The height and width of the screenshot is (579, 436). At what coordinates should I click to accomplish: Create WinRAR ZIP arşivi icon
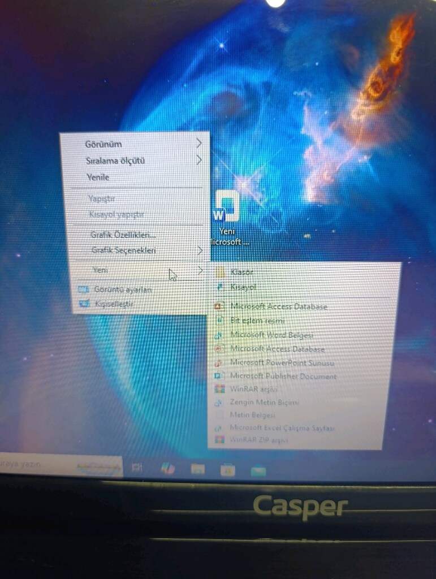tap(219, 439)
